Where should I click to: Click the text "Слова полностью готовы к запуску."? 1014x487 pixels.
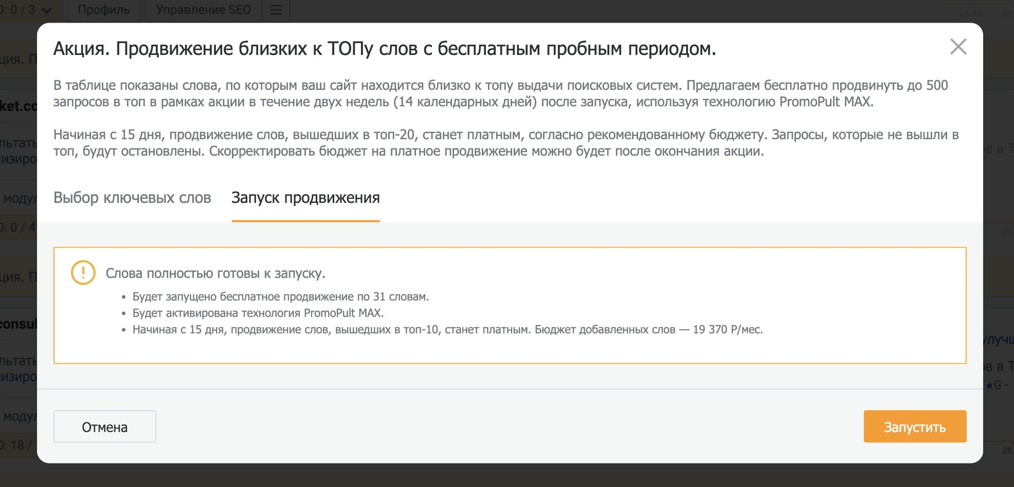coord(215,273)
